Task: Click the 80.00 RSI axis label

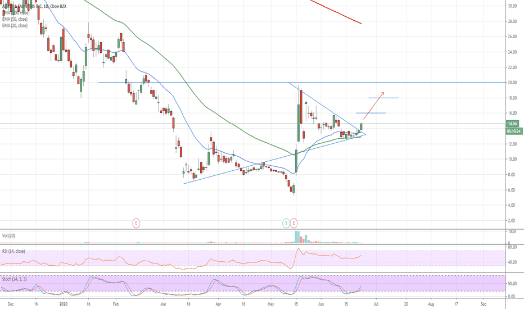Action: (512, 247)
